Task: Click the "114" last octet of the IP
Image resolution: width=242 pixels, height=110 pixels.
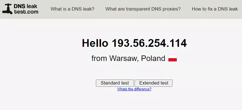Action: click(x=178, y=43)
